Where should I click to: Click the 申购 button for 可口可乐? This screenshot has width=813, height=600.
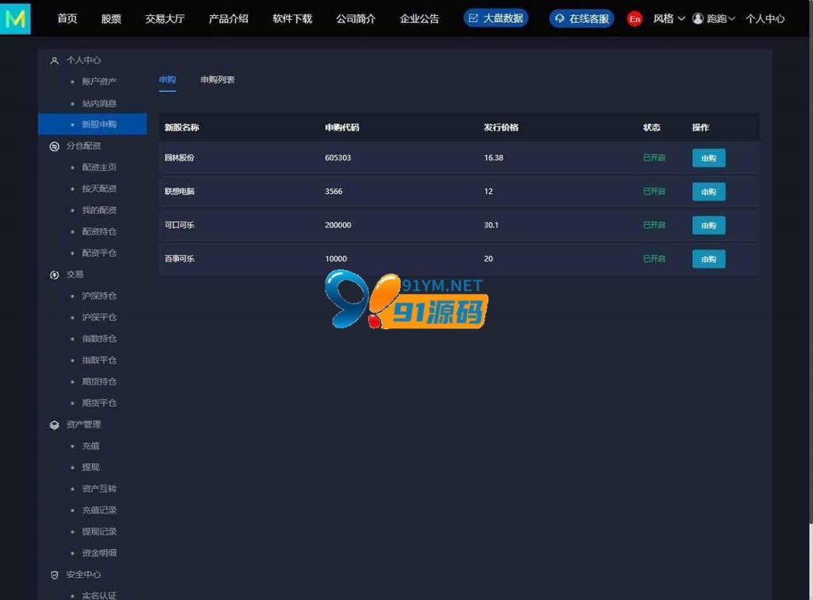coord(709,226)
